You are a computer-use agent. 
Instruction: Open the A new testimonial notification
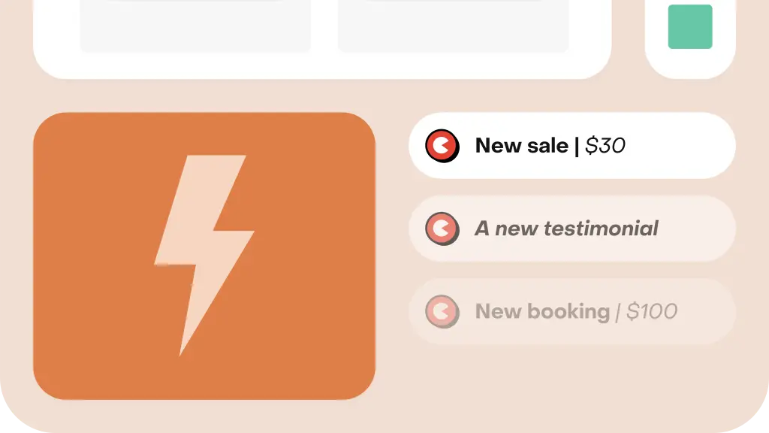(571, 229)
